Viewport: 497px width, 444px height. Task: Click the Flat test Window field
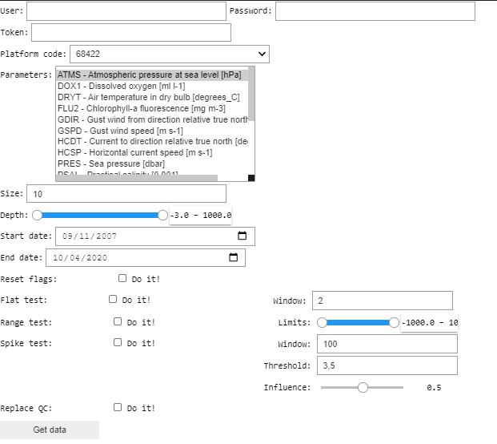(383, 301)
